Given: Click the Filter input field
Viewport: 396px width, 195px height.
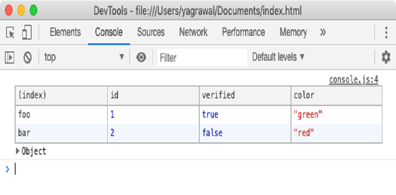Looking at the screenshot, I should click(202, 58).
